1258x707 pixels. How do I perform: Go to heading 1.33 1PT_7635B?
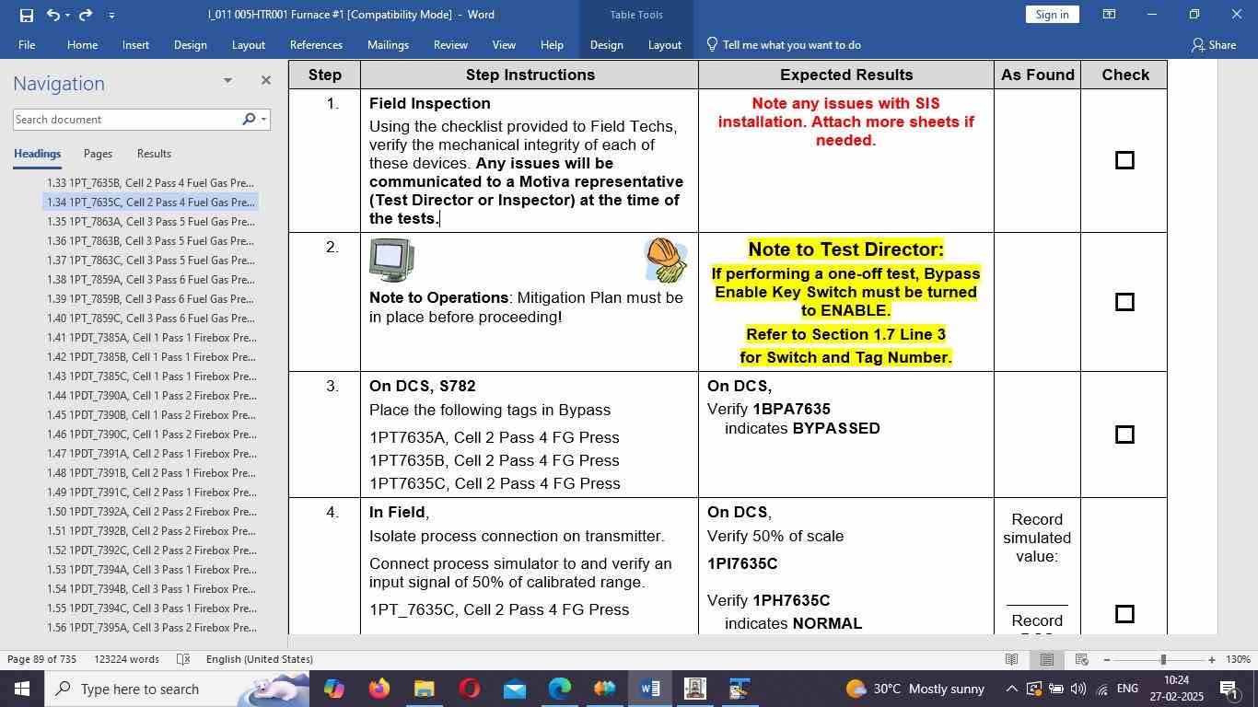(x=151, y=183)
